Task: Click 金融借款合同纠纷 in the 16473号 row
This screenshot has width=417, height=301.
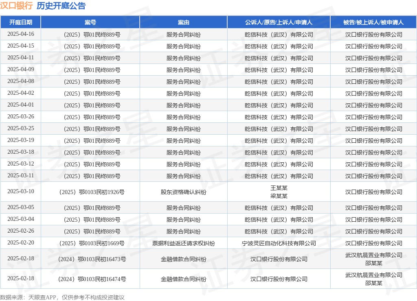Action: tap(184, 259)
